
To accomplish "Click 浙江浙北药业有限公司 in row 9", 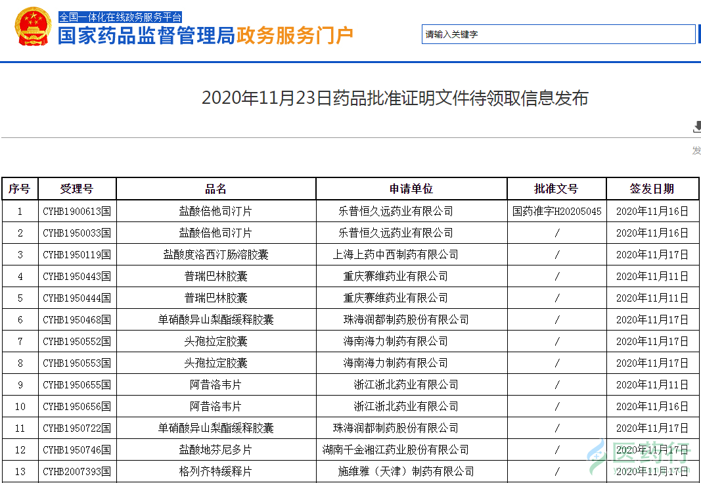I will tap(406, 384).
